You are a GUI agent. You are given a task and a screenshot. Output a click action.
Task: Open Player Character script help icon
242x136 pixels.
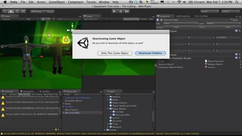click(236, 58)
